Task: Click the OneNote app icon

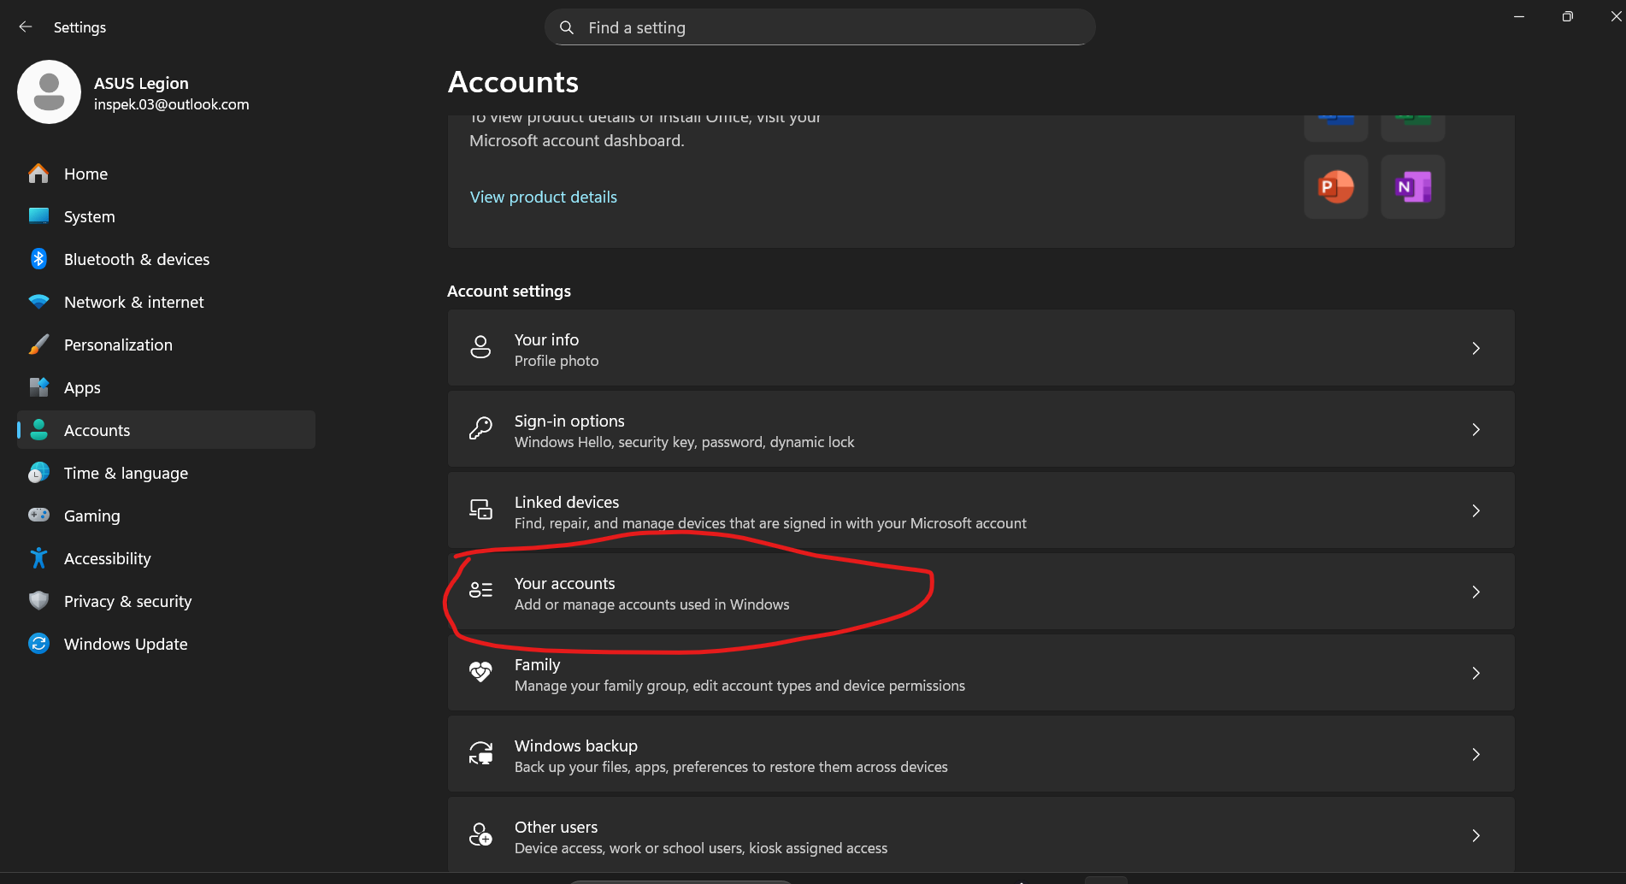Action: pyautogui.click(x=1412, y=186)
